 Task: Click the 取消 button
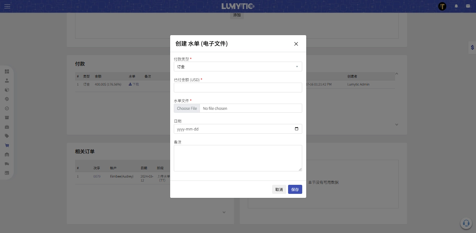(x=279, y=190)
